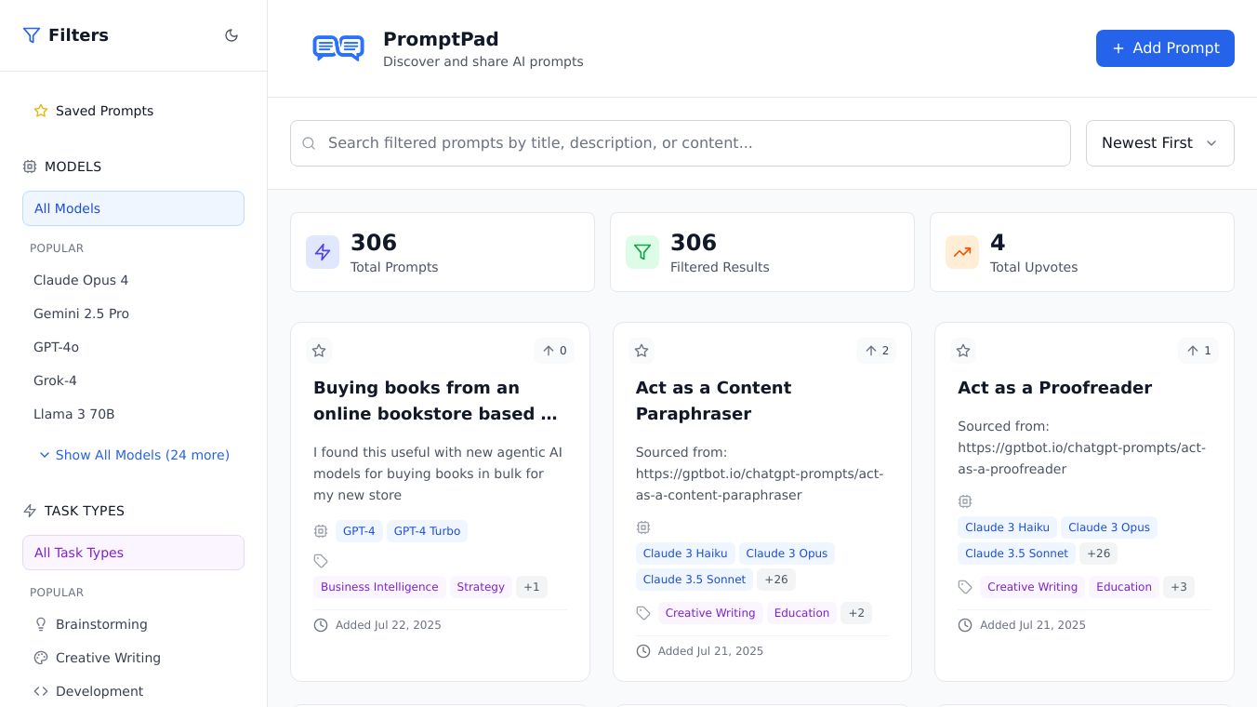This screenshot has height=707, width=1257.
Task: Star the Buying books prompt card
Action: point(319,351)
